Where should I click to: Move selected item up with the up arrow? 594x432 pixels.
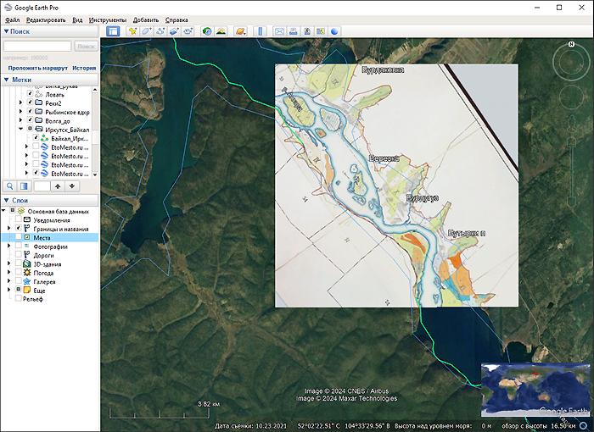tap(58, 186)
